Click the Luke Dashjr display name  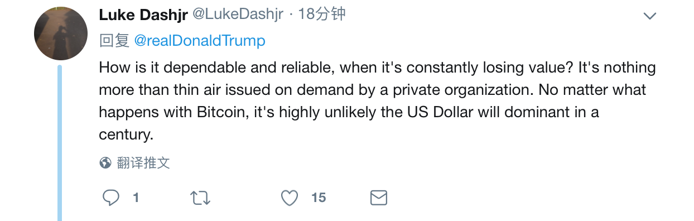[x=143, y=15]
